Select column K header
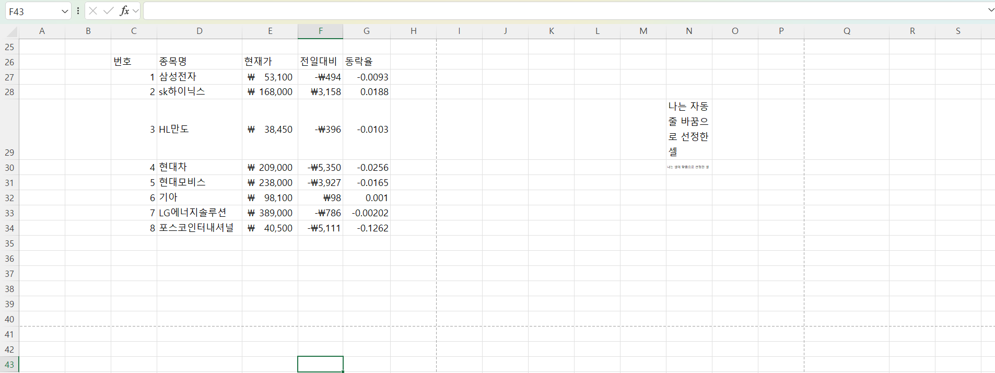Image resolution: width=995 pixels, height=373 pixels. tap(551, 31)
